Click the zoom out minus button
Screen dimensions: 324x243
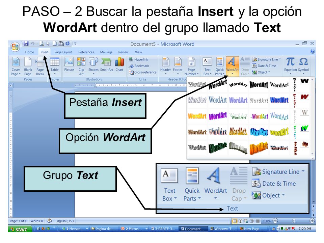click(275, 221)
